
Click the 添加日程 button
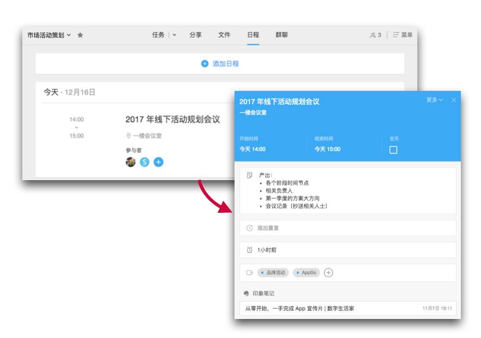point(220,64)
